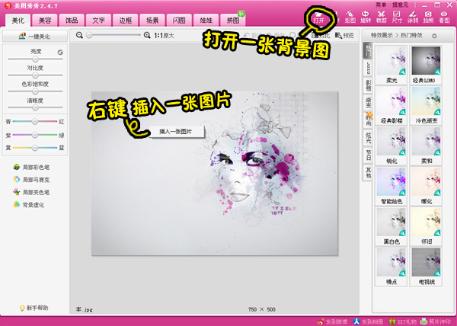The image size is (457, 326).
Task: Switch to the 文字 text tab
Action: [98, 19]
